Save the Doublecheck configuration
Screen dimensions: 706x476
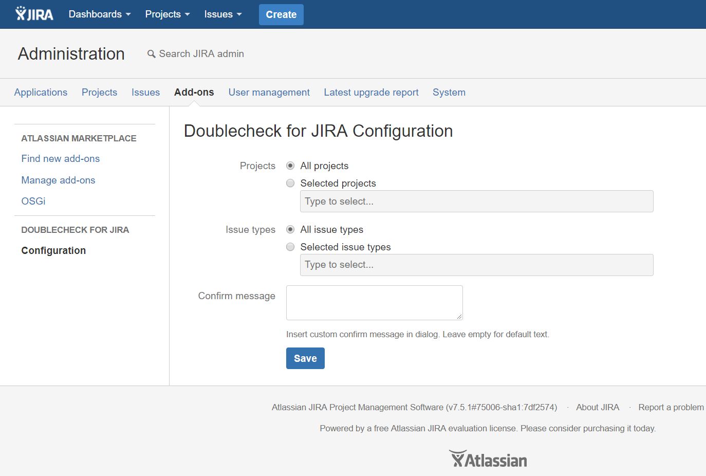point(305,359)
